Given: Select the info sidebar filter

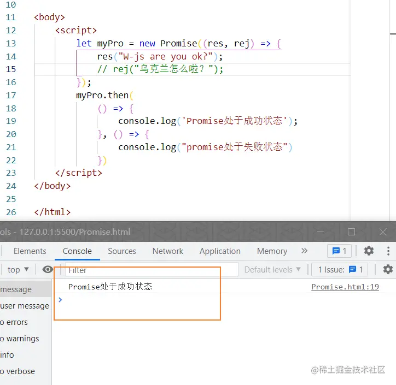Looking at the screenshot, I should [26, 355].
